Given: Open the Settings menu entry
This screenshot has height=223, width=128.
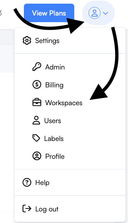Looking at the screenshot, I should pos(47,41).
